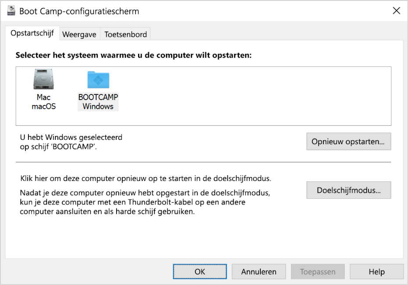
Task: Click the 'Boot Camp-configuratiescherm' window title
Action: [79, 11]
